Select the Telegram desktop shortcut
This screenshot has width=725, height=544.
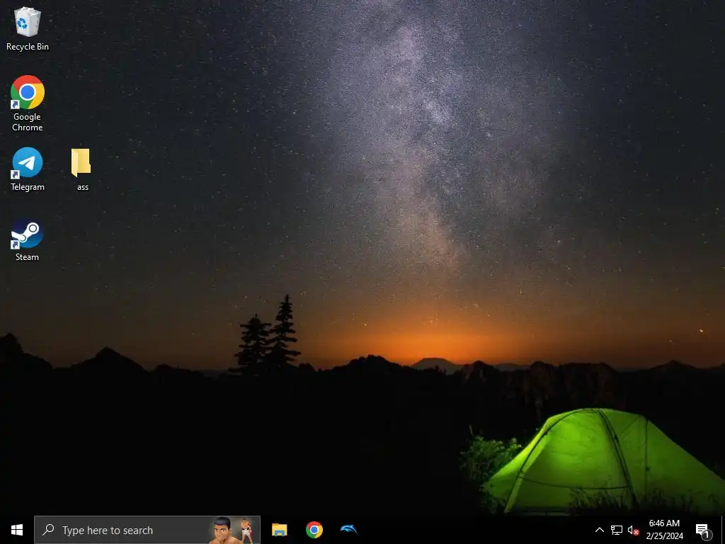(x=28, y=169)
